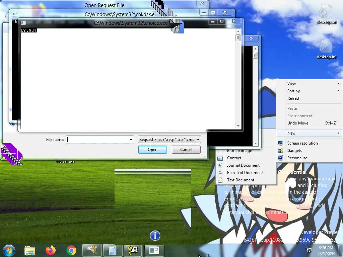Image resolution: width=343 pixels, height=257 pixels.
Task: Select Screen resolution from context menu
Action: [309, 143]
